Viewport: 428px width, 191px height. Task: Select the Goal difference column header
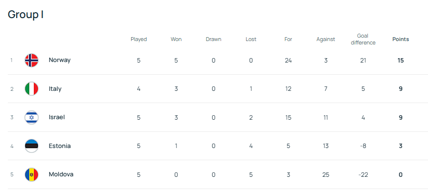(363, 39)
